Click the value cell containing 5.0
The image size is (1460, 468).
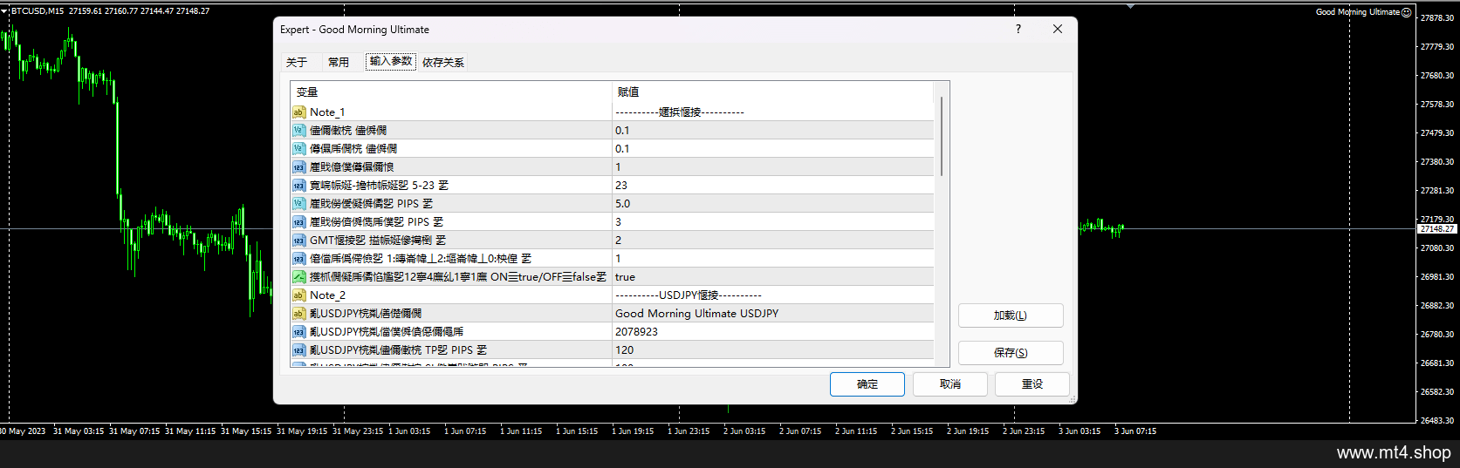click(773, 203)
